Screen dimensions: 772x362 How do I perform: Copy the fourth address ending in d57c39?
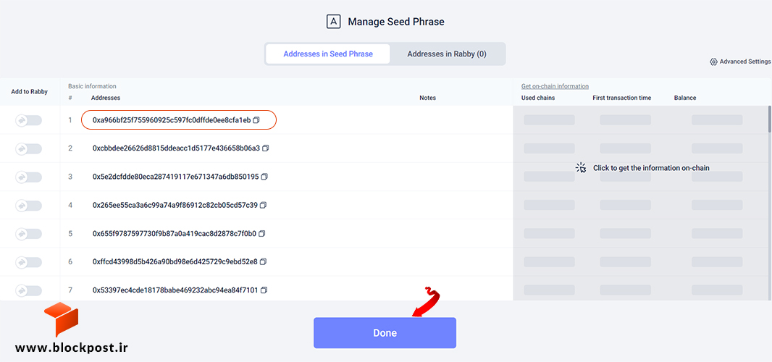[264, 205]
